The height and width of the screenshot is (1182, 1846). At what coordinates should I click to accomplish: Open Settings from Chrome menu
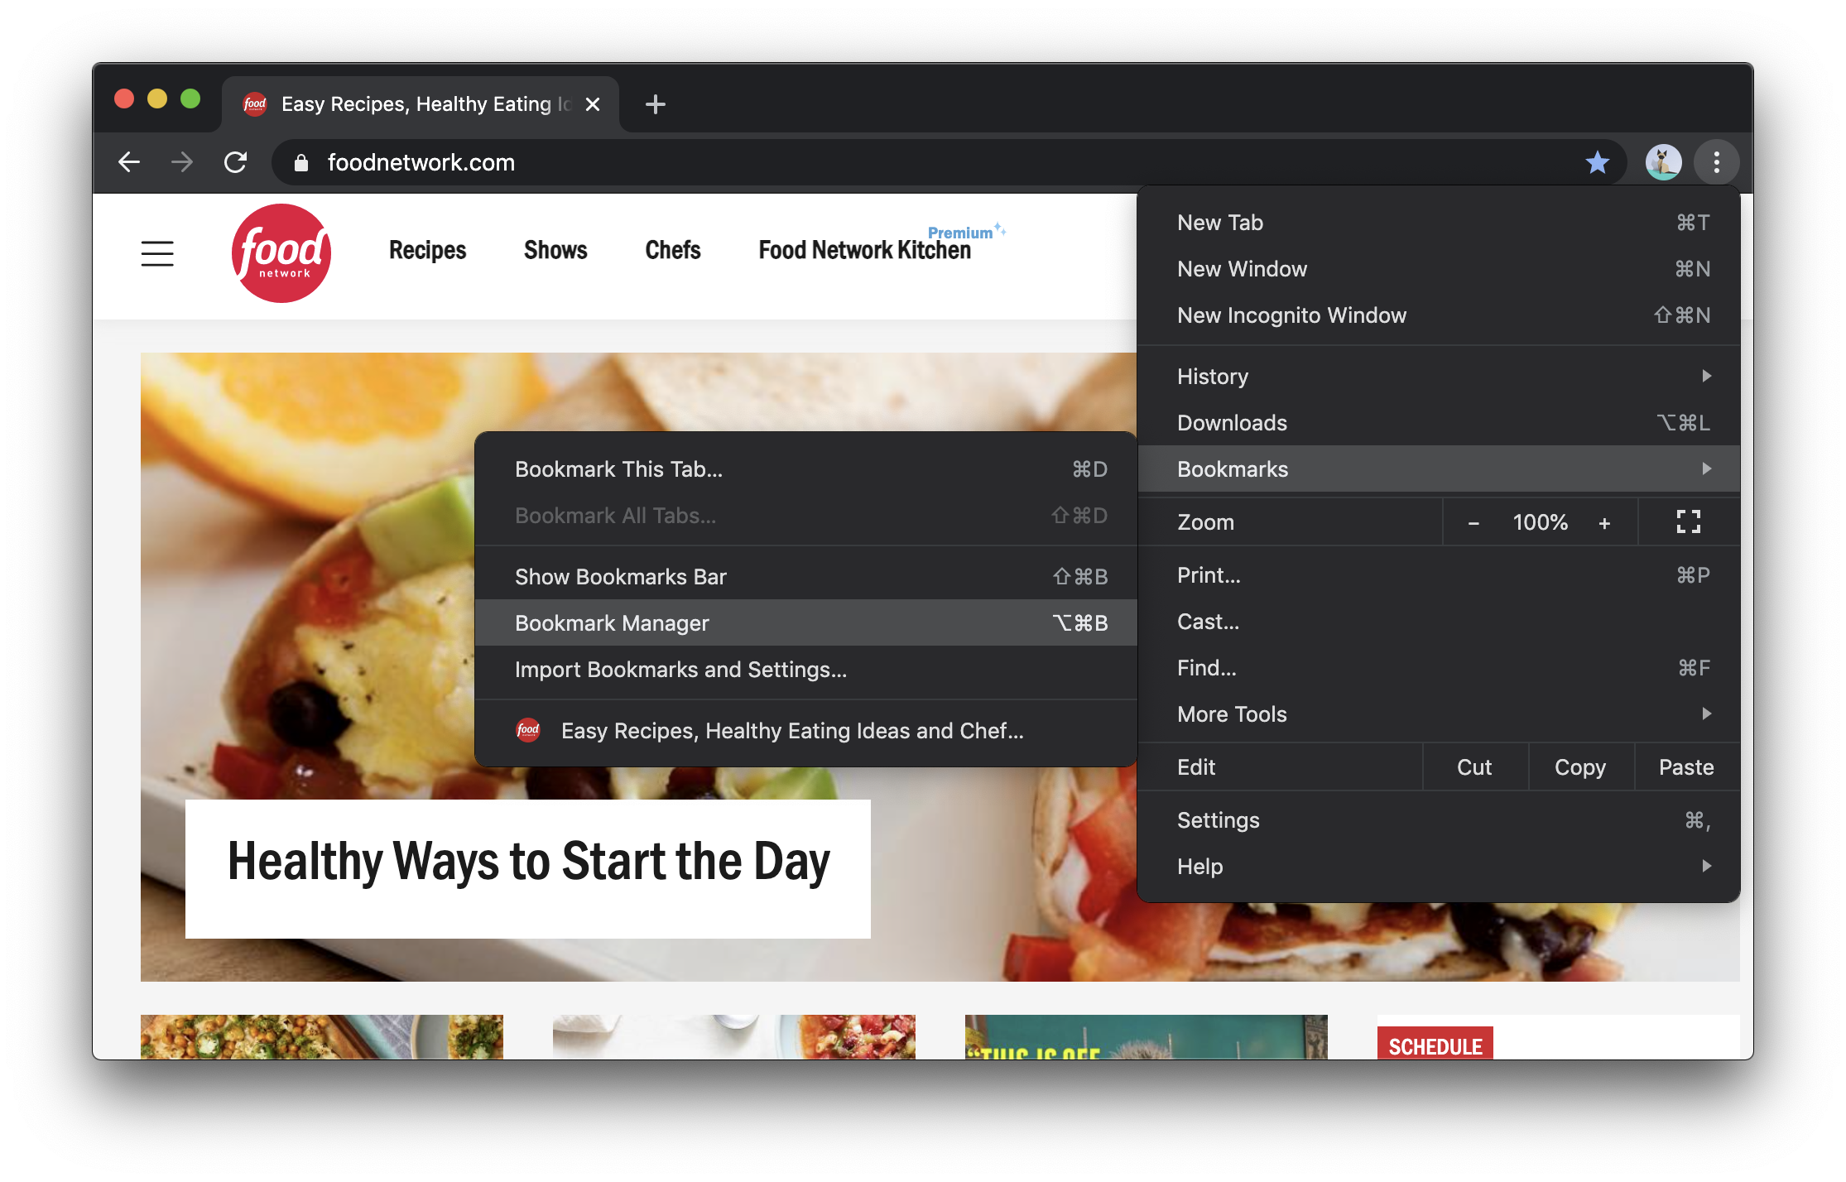tap(1439, 820)
